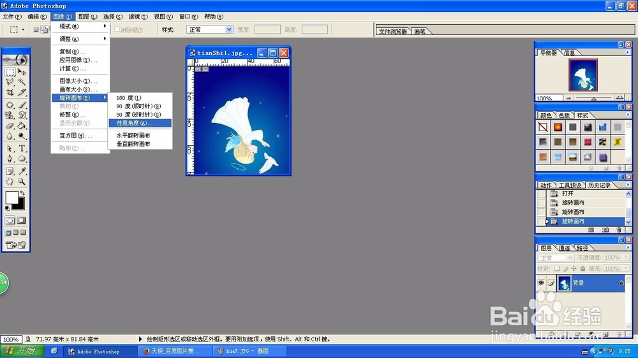The image size is (638, 358).
Task: Select the Hand tool
Action: [x=10, y=182]
